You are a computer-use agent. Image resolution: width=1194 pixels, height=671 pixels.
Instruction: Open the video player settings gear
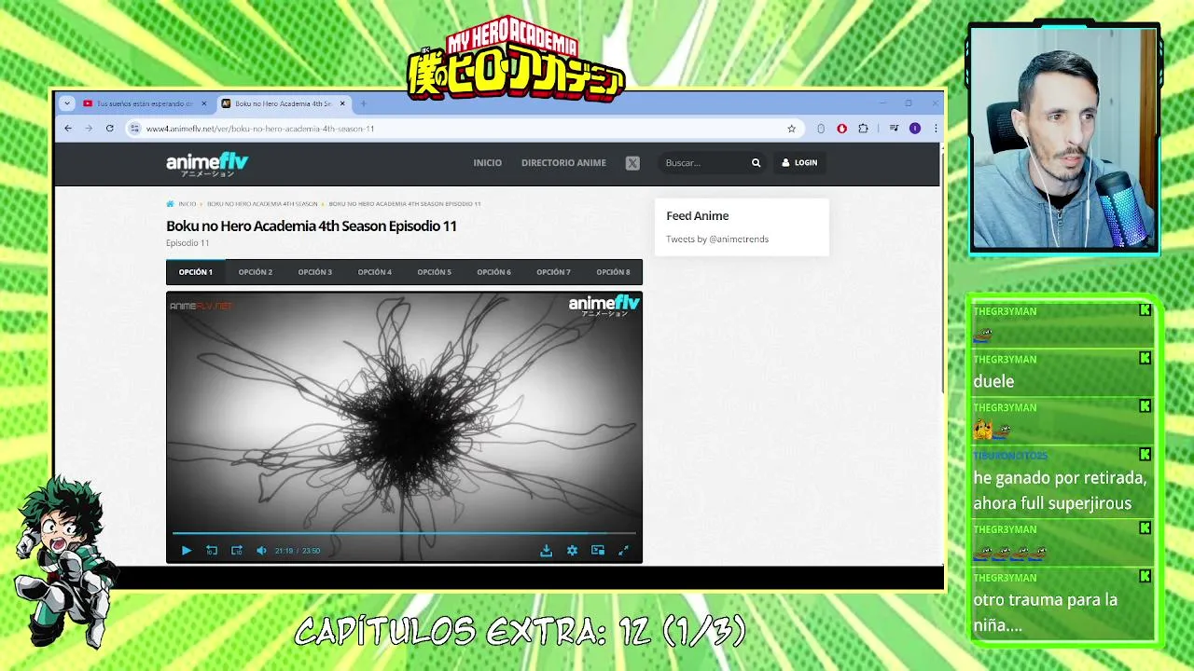(x=572, y=551)
